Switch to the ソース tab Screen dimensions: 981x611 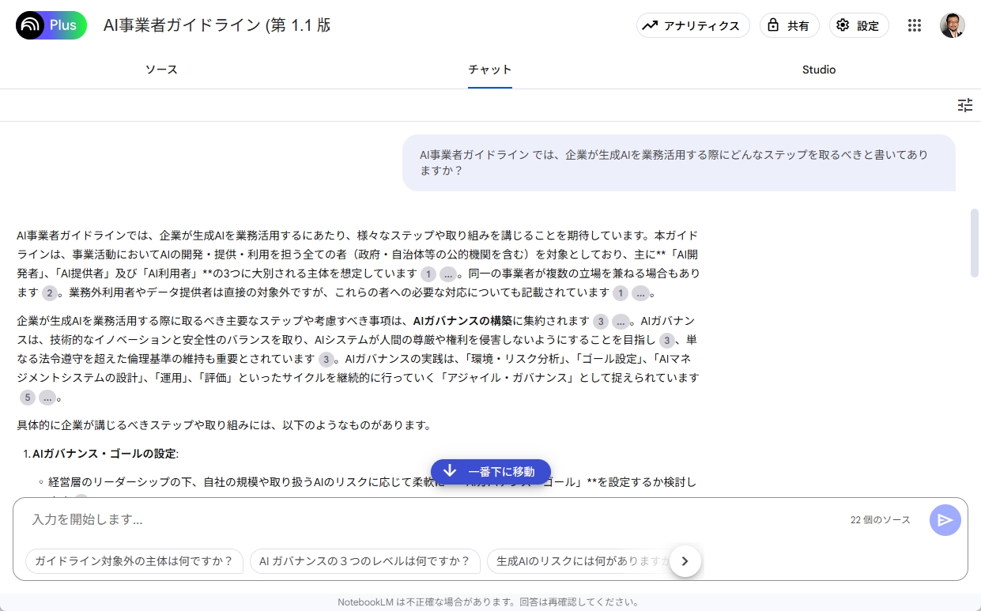click(x=160, y=70)
